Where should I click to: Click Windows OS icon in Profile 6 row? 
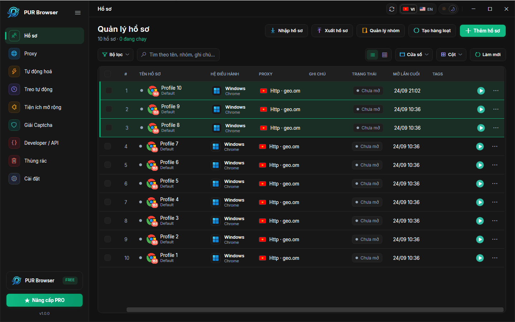216,165
